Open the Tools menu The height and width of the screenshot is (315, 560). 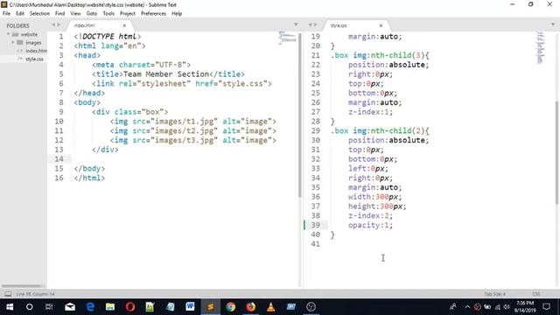(x=108, y=13)
